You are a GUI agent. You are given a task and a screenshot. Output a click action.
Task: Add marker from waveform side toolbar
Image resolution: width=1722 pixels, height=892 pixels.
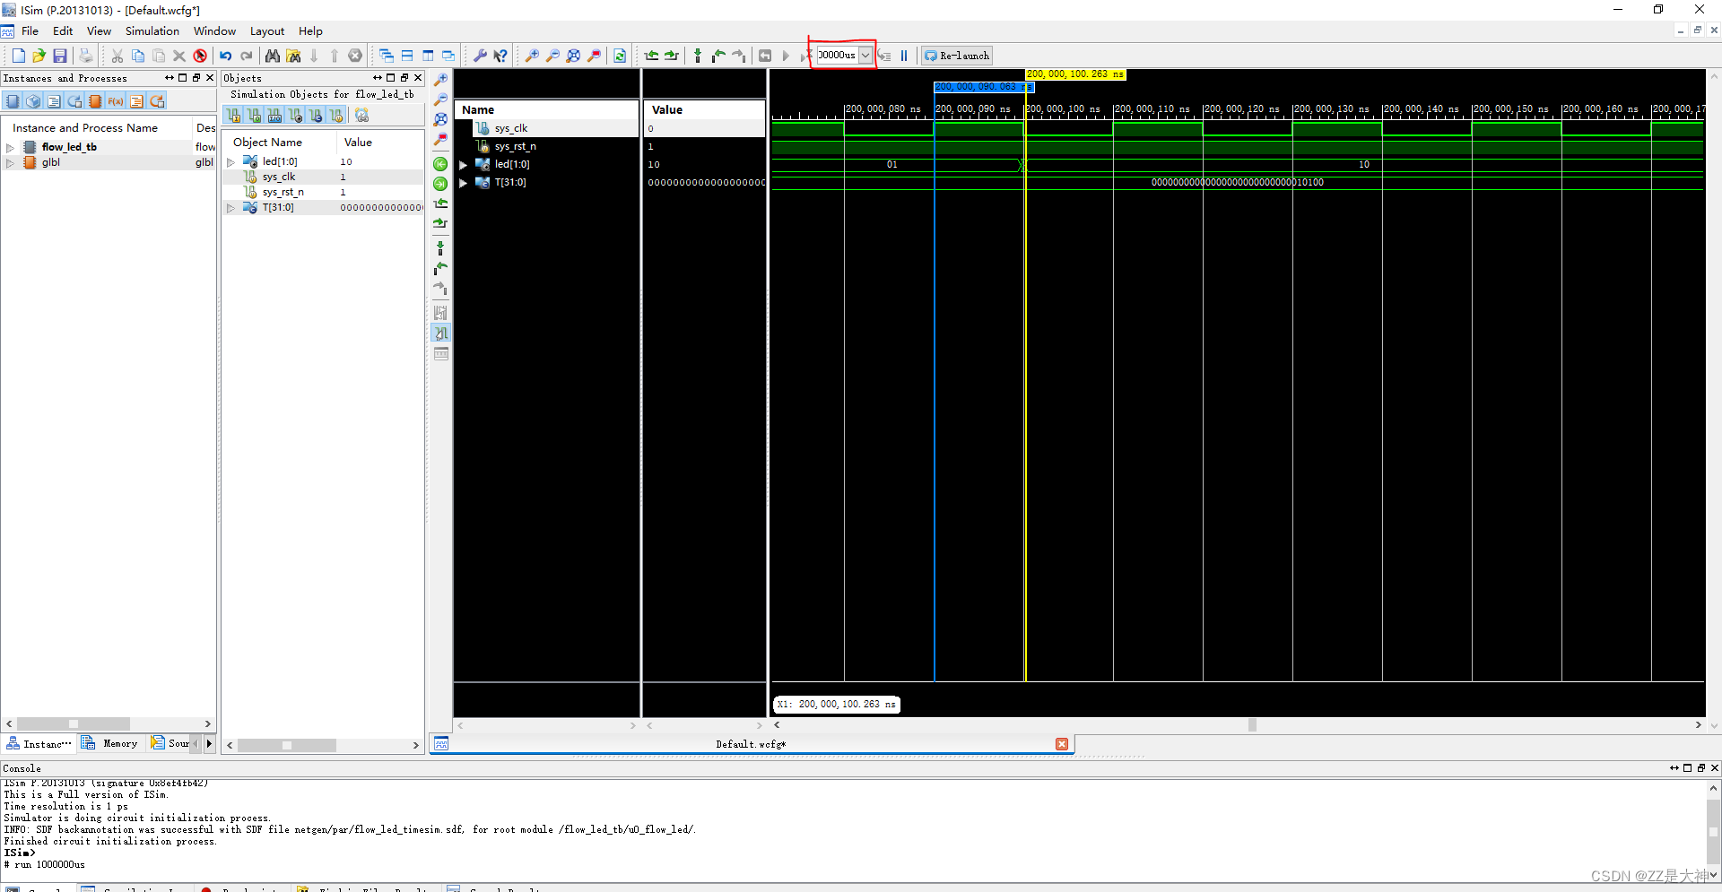pos(440,248)
